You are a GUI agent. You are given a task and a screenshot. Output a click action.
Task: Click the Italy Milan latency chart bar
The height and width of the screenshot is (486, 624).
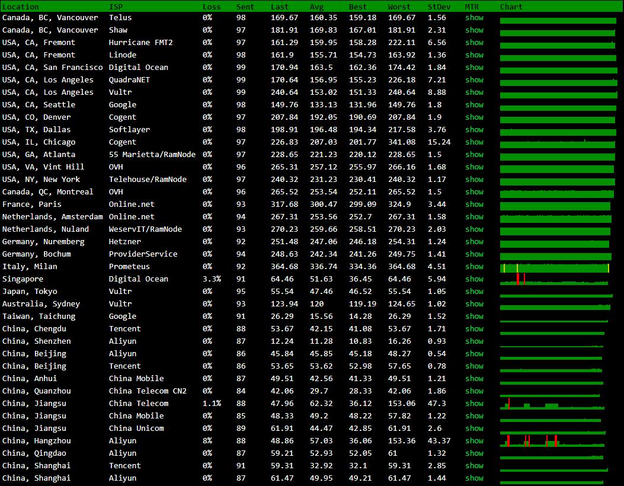click(x=555, y=268)
